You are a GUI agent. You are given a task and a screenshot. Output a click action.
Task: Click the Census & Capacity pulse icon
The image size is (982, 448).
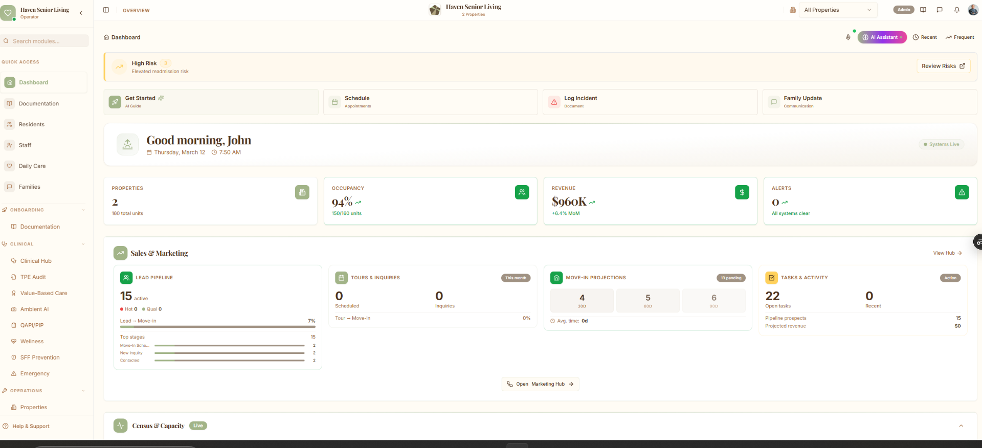click(121, 425)
